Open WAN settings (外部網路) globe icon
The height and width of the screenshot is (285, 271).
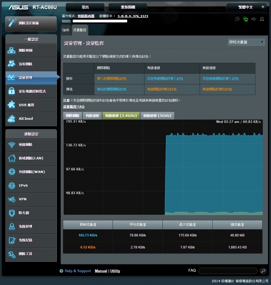(31, 172)
